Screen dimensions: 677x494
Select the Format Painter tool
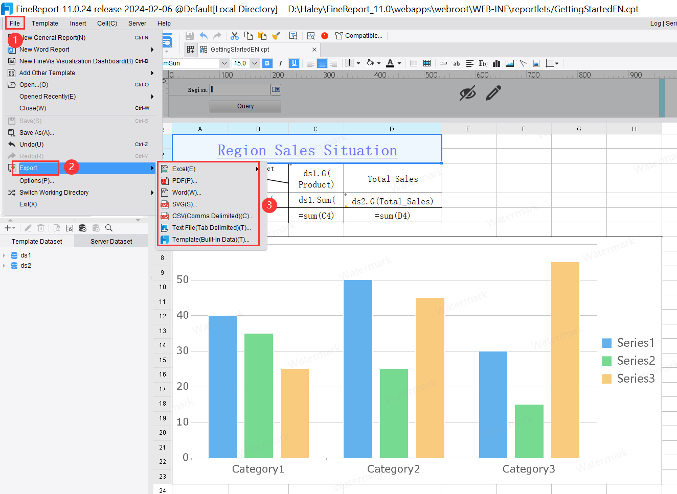tap(276, 36)
